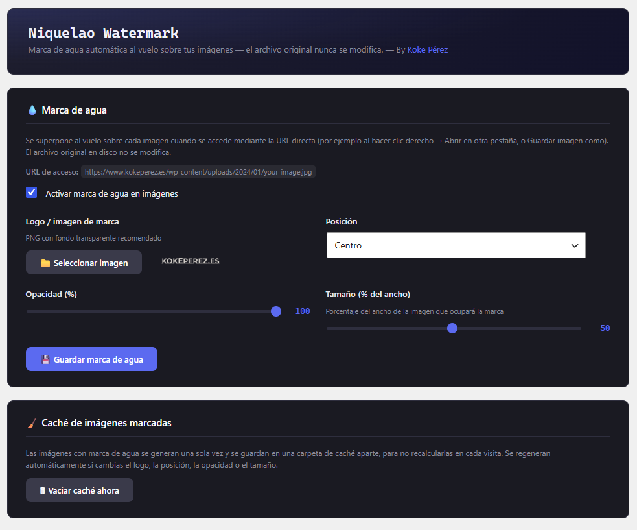Click Seleccionar imagen button
The height and width of the screenshot is (530, 637).
84,262
